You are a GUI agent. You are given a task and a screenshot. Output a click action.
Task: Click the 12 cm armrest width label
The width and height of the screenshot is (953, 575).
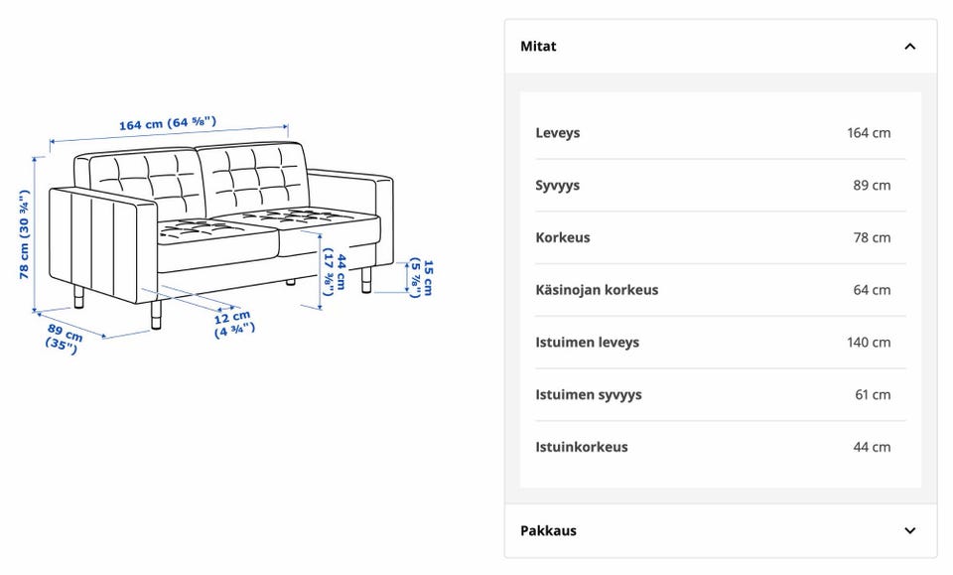click(234, 324)
